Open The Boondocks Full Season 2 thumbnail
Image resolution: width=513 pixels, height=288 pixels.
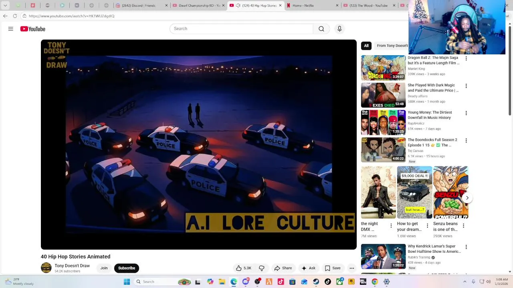[x=384, y=150]
